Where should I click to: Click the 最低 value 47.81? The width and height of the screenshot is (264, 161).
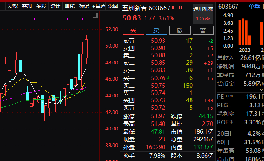(x=158, y=132)
